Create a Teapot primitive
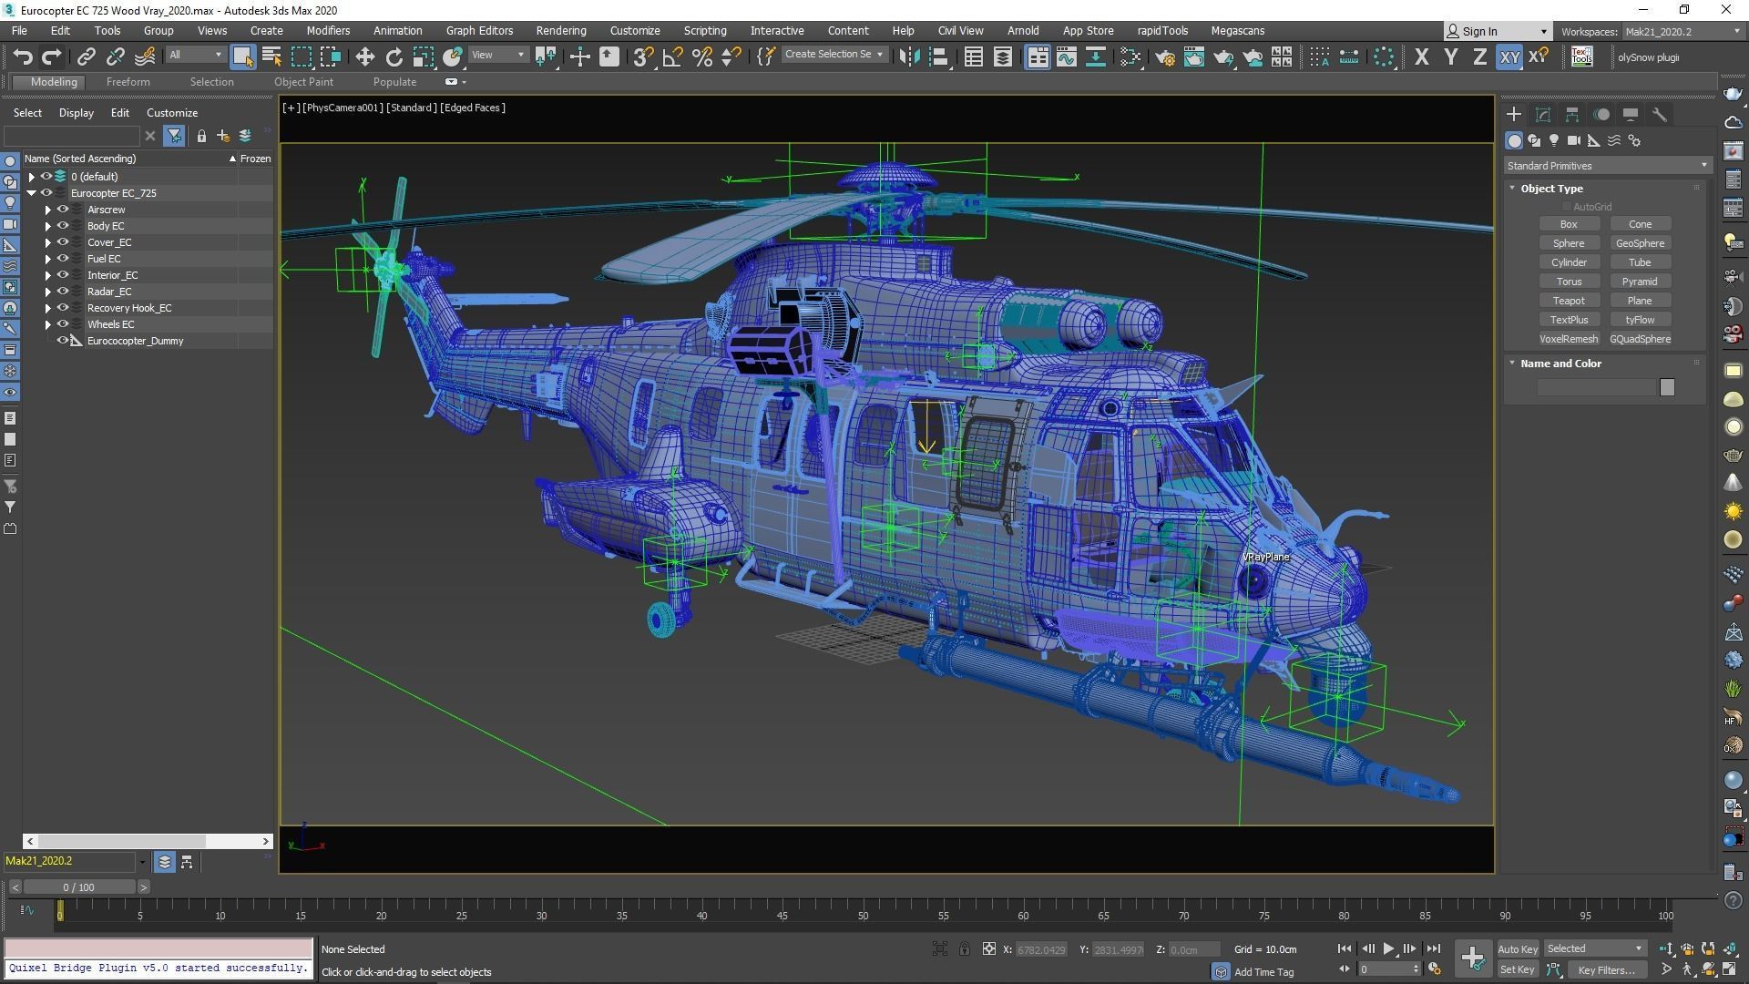Image resolution: width=1749 pixels, height=984 pixels. 1569,301
